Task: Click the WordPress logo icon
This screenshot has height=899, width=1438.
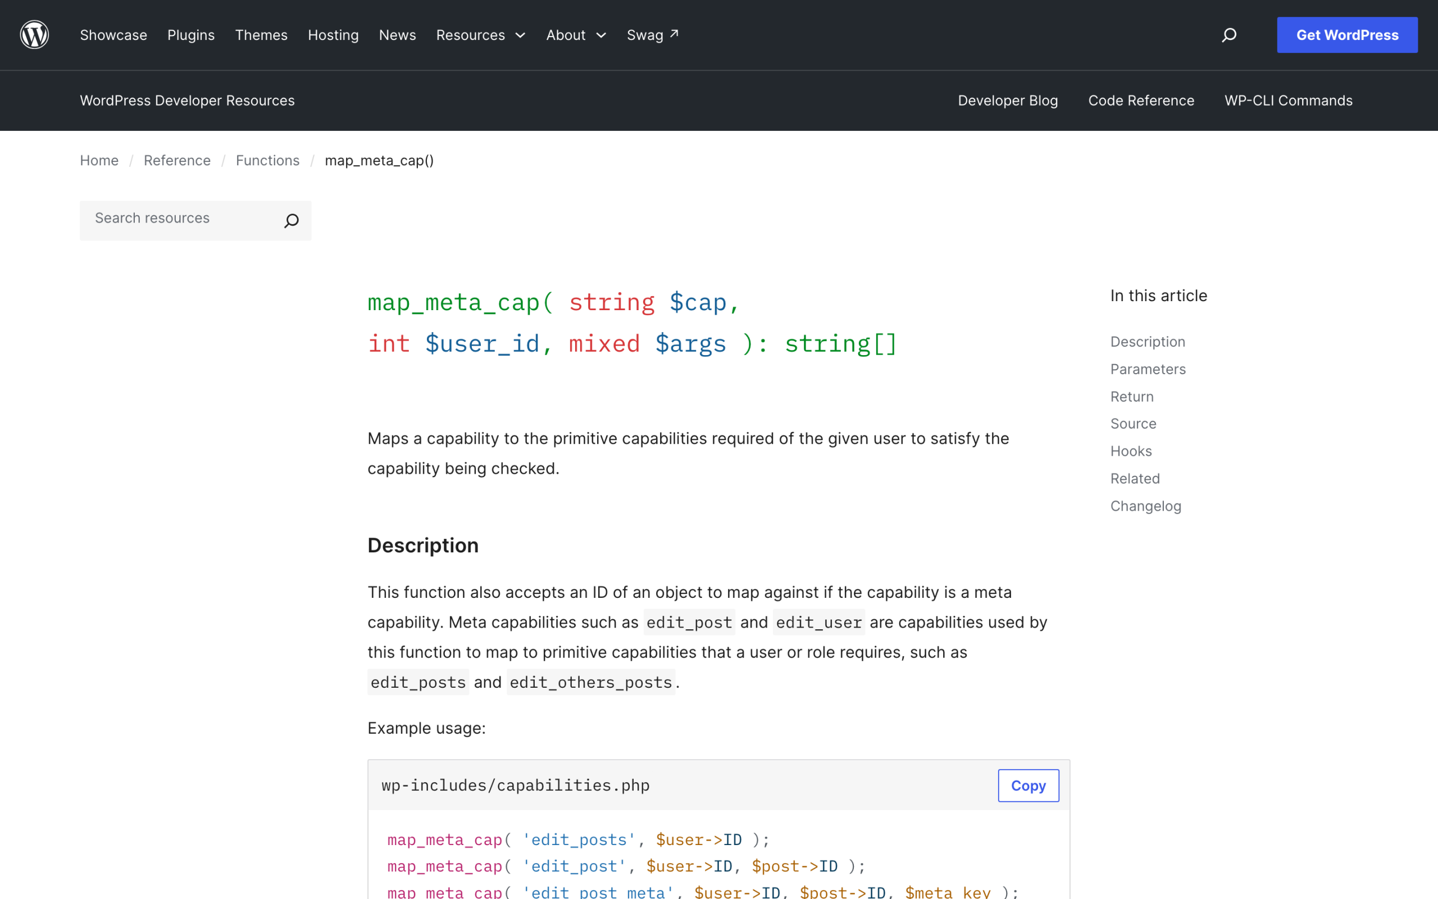Action: click(34, 34)
